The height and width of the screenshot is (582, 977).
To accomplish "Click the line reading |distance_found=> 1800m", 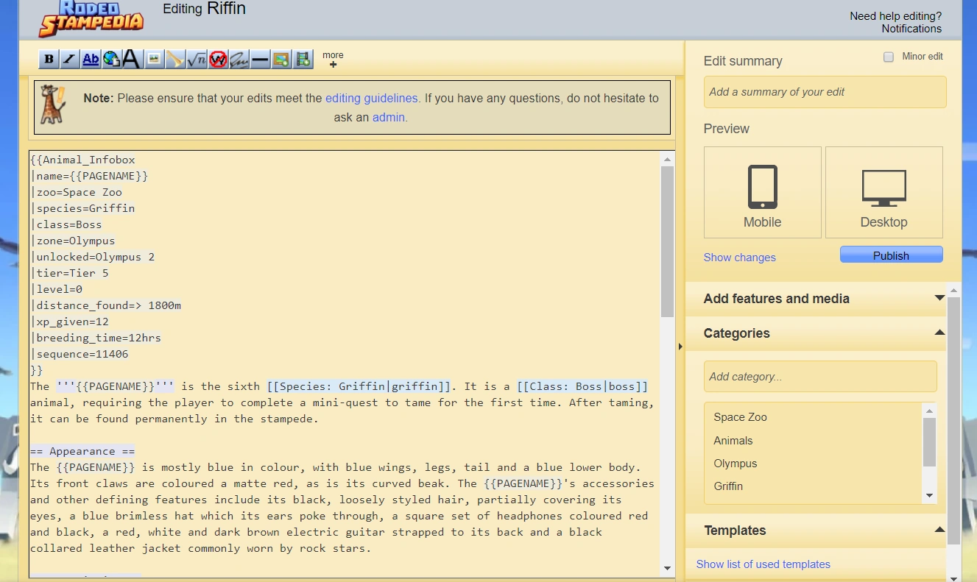I will point(106,305).
